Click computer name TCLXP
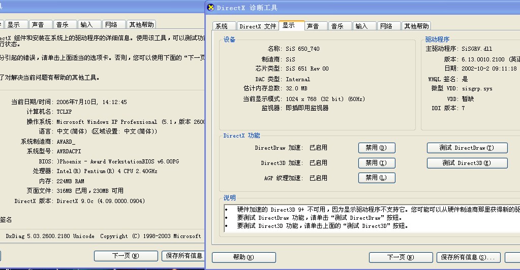 coord(64,112)
